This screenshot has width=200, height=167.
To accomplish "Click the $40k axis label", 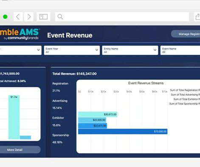I will click(x=129, y=92).
